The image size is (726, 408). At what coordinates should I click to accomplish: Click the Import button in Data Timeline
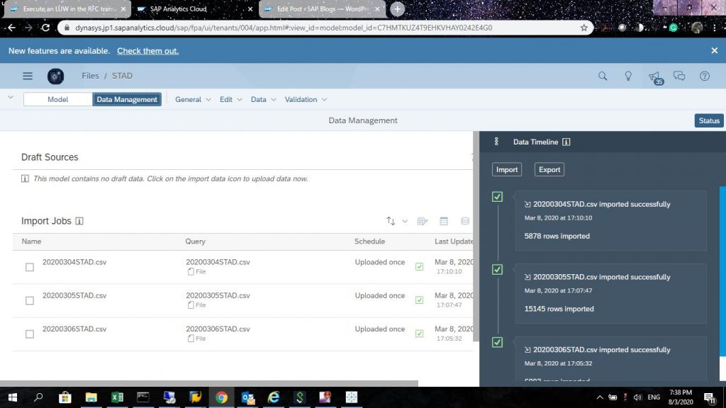(x=507, y=170)
